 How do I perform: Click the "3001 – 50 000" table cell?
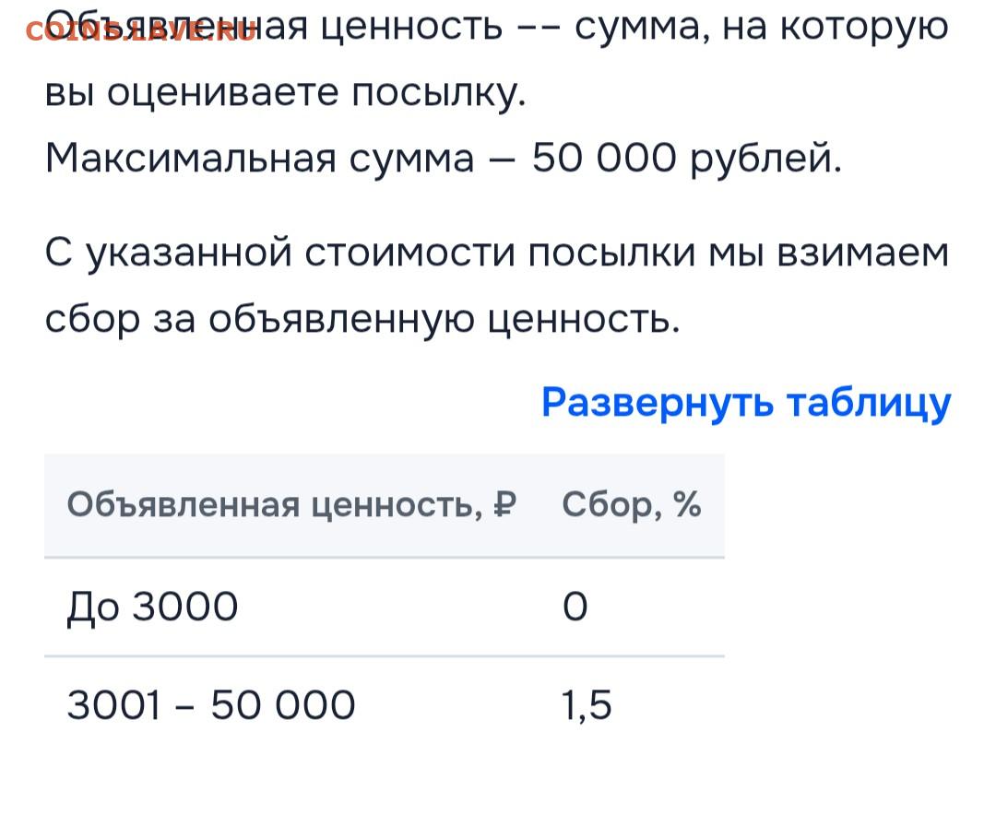pos(211,706)
